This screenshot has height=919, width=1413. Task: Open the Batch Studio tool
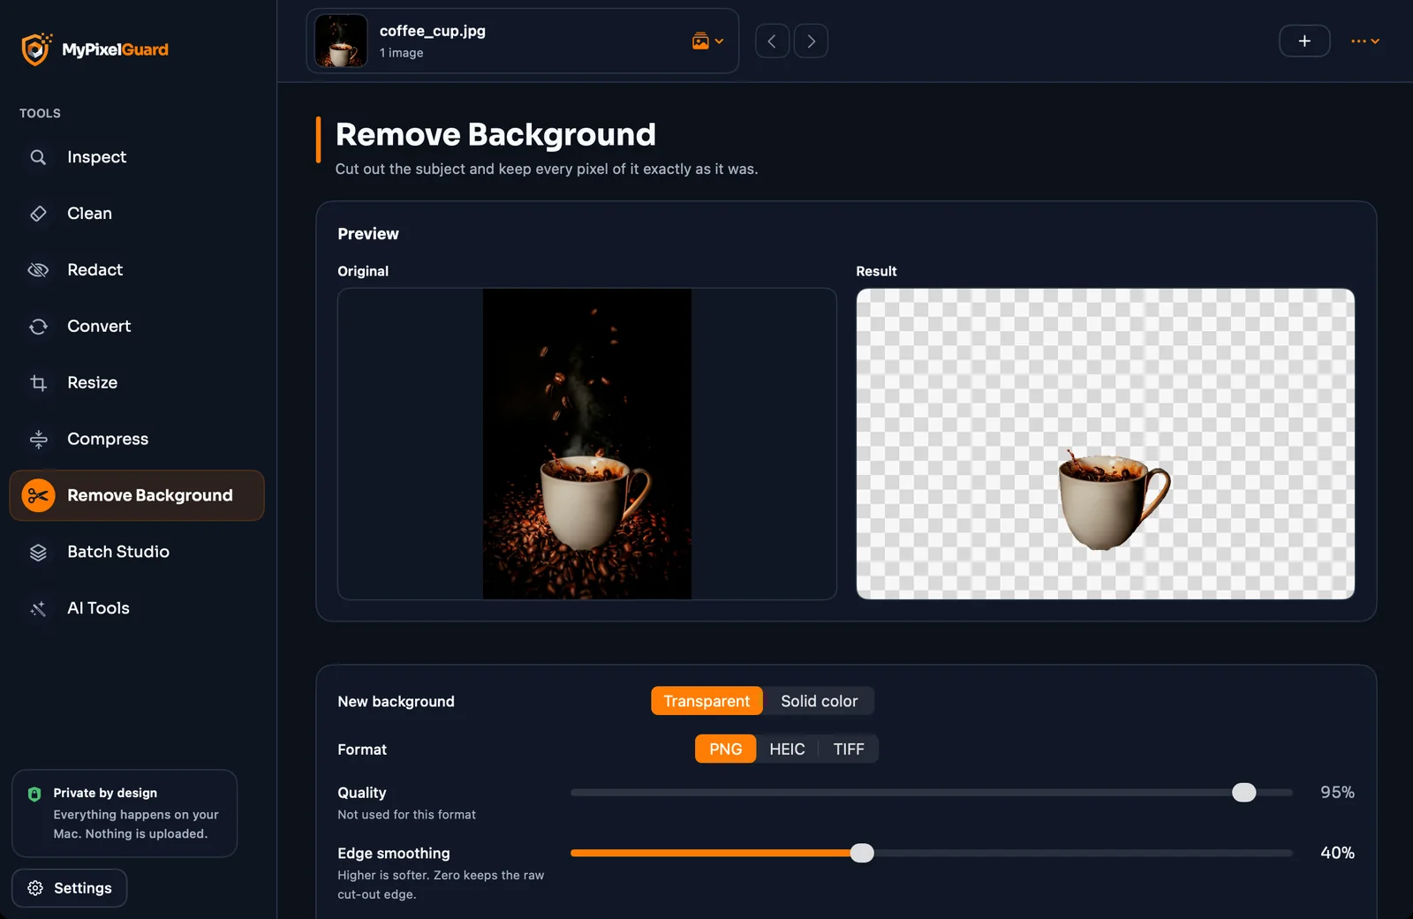137,553
